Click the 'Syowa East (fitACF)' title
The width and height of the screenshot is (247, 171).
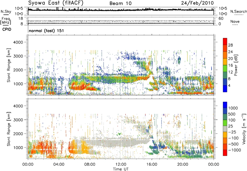click(56, 3)
